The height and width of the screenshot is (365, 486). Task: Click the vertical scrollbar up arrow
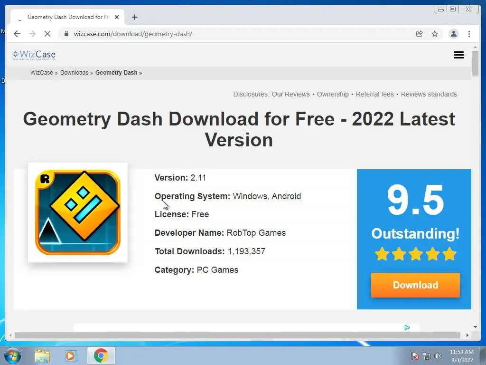pos(475,47)
